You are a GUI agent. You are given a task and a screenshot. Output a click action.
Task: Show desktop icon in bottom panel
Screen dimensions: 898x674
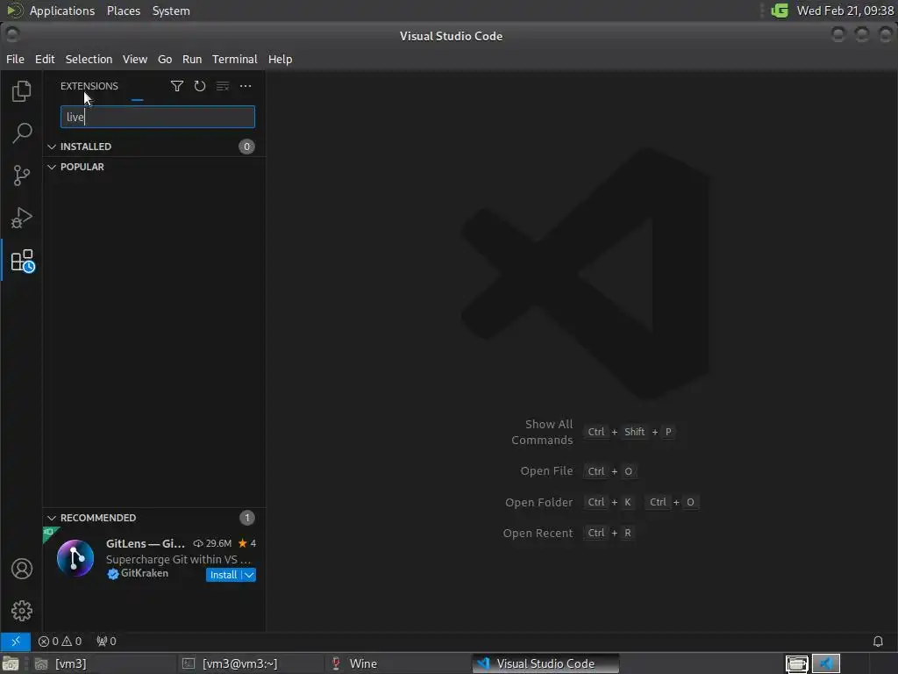11,663
